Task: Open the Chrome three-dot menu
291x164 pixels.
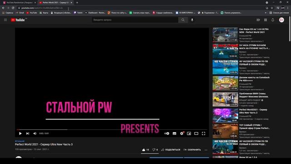Action: [288, 8]
